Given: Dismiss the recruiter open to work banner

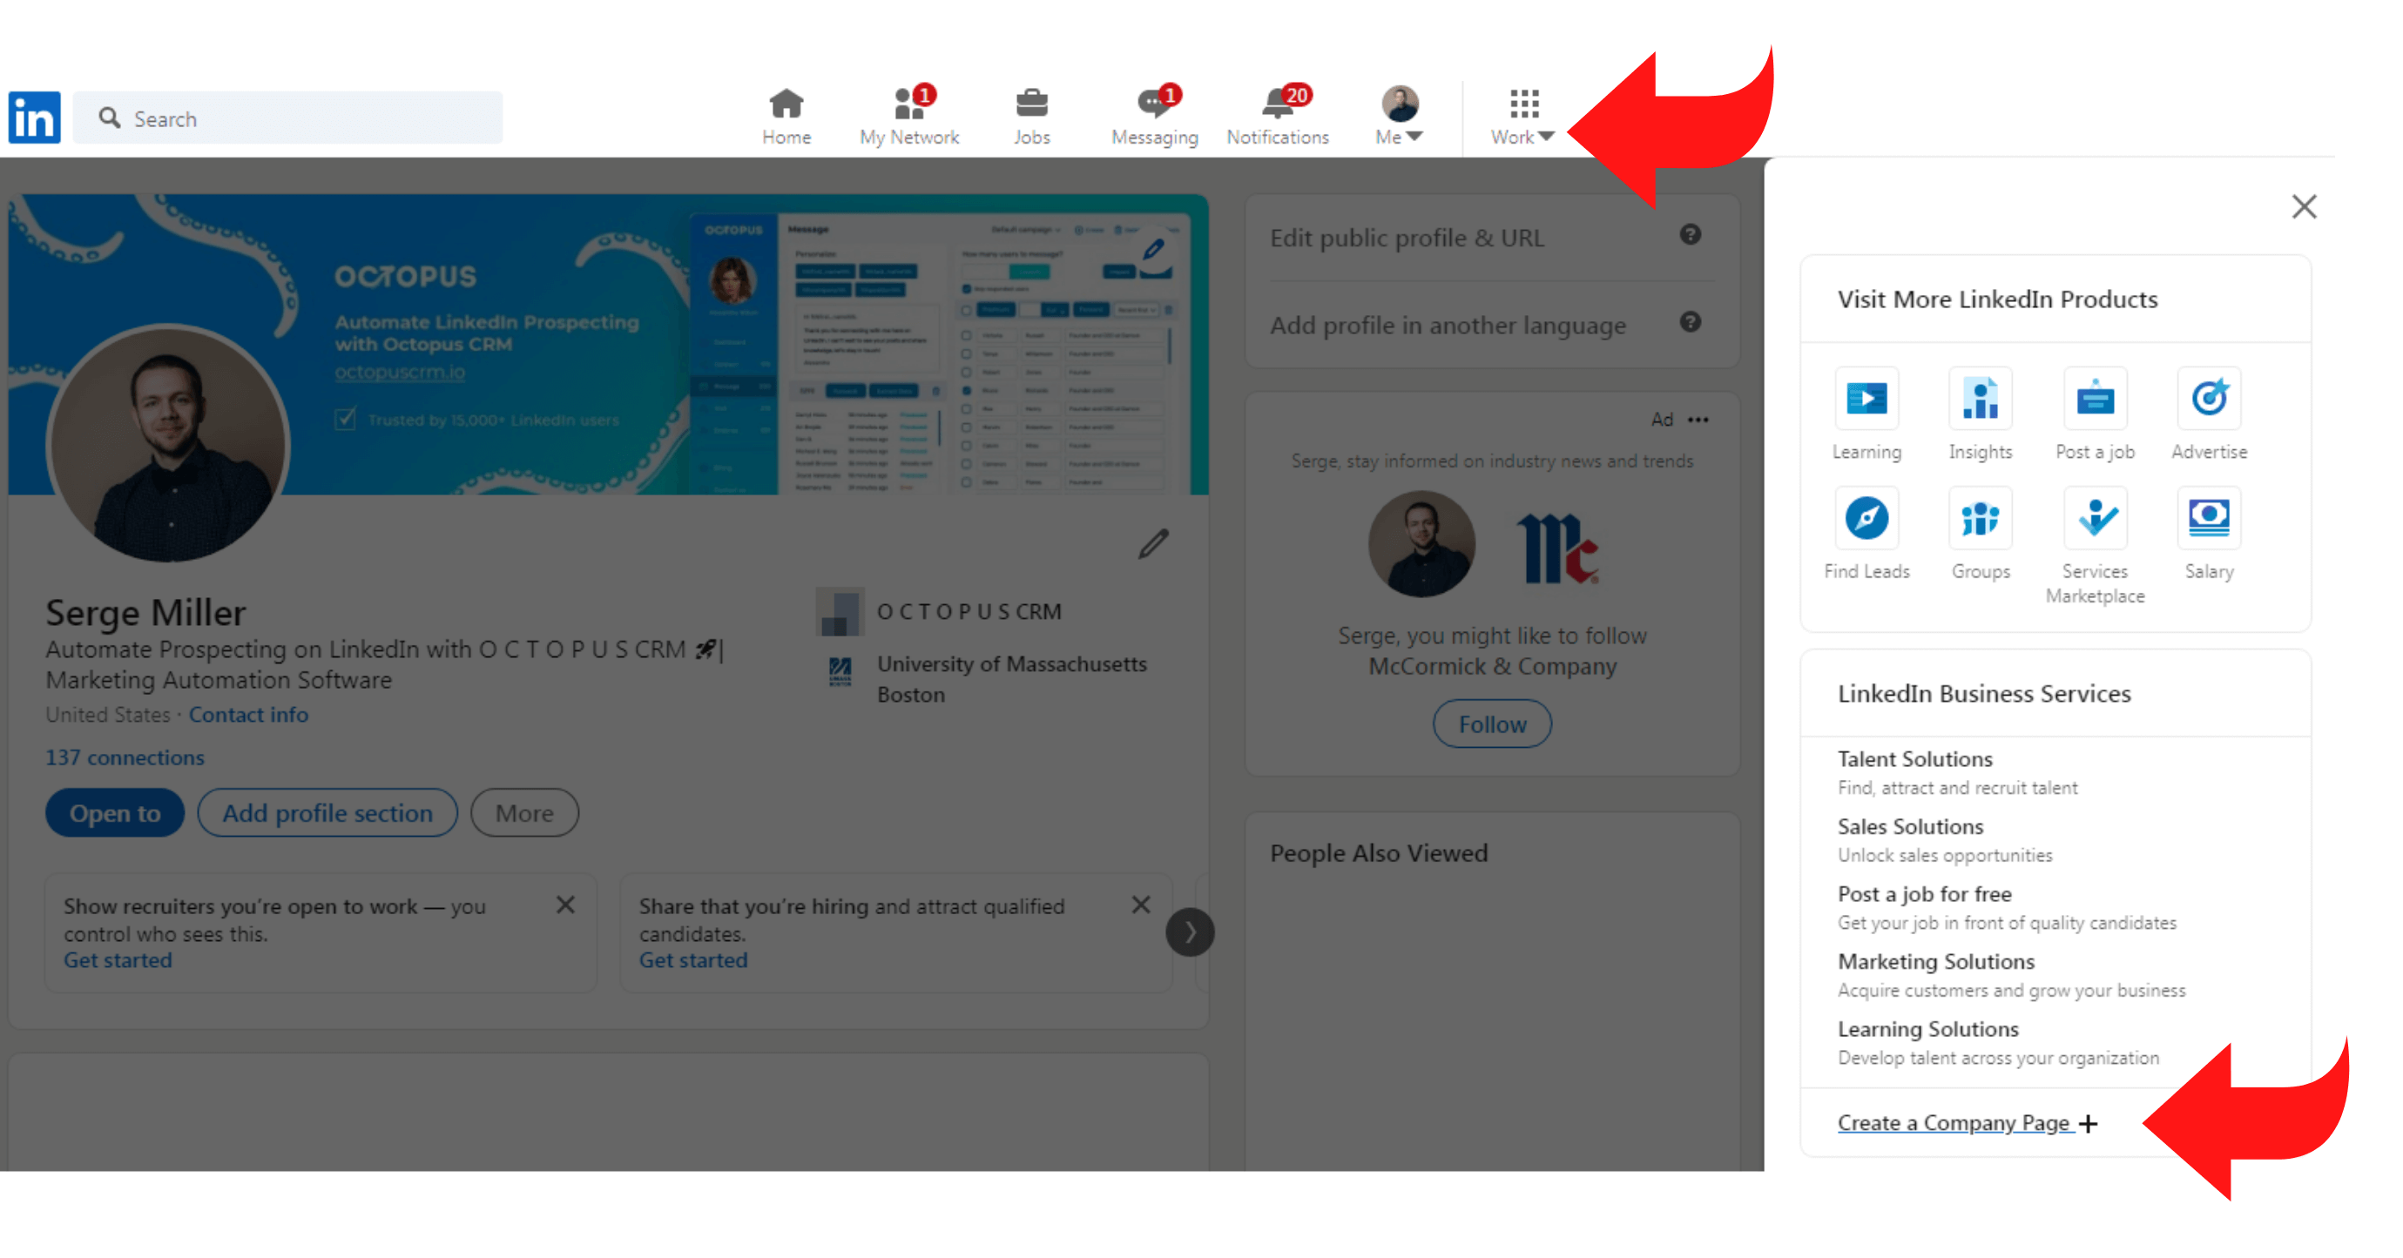Looking at the screenshot, I should [566, 905].
